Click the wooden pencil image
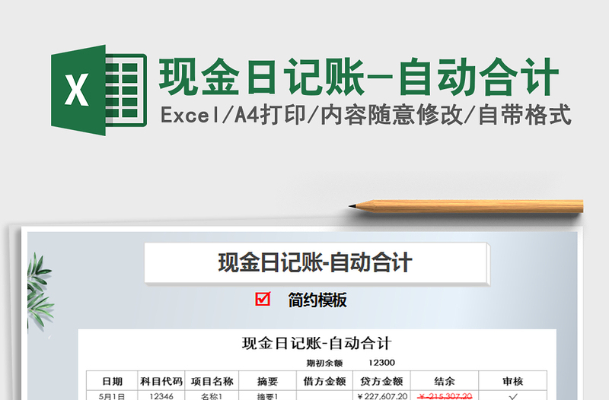Screen dimensions: 609x400 pyautogui.click(x=466, y=206)
